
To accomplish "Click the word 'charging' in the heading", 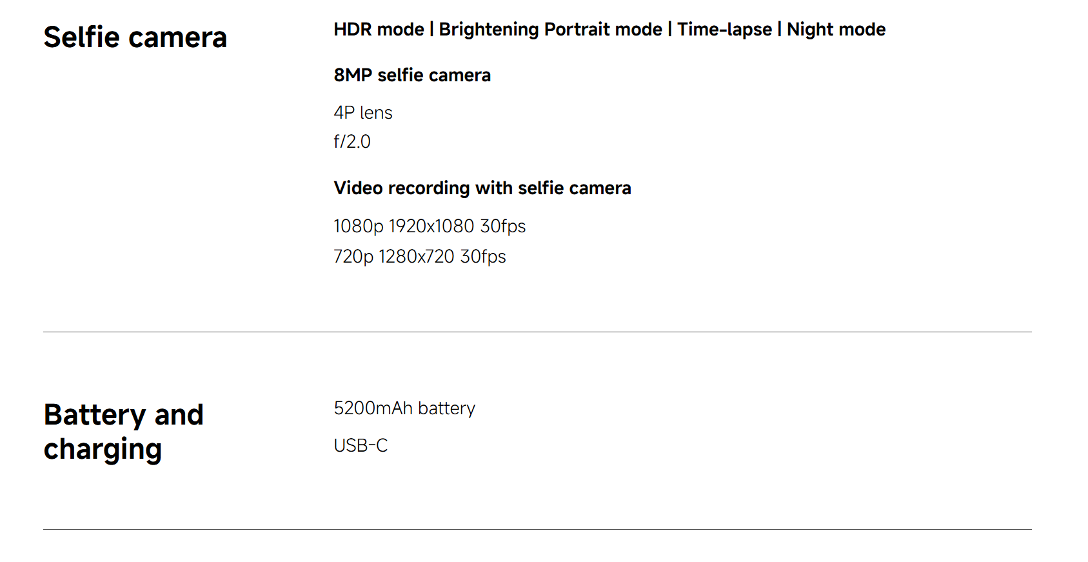I will 103,450.
